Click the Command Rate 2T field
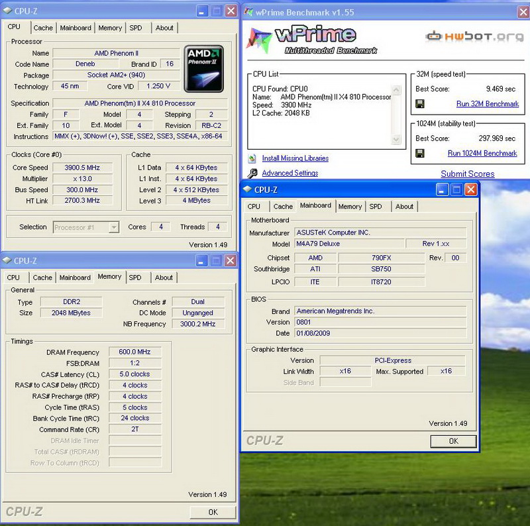This screenshot has height=526, width=530. pos(135,429)
